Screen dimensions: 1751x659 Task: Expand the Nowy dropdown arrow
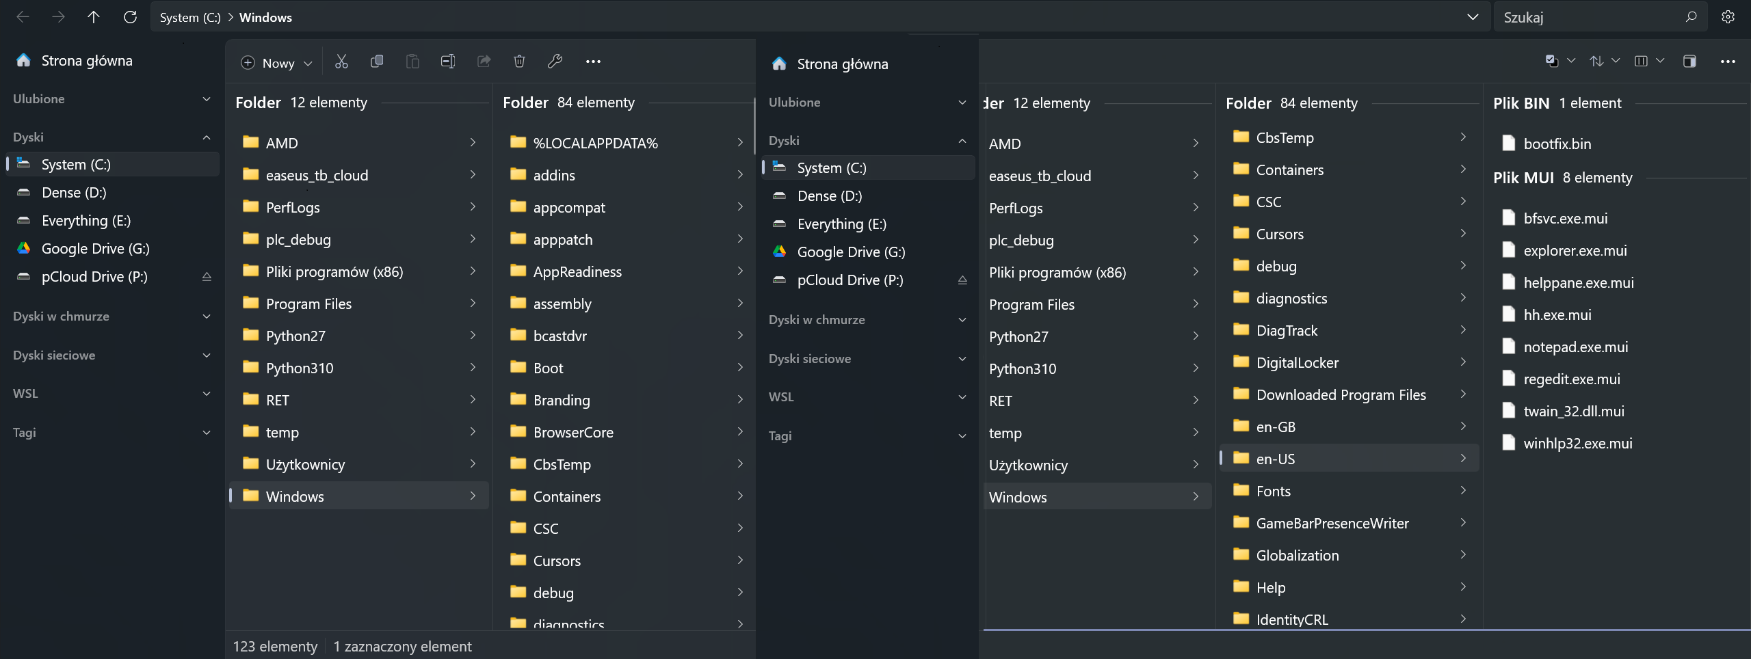pyautogui.click(x=309, y=62)
